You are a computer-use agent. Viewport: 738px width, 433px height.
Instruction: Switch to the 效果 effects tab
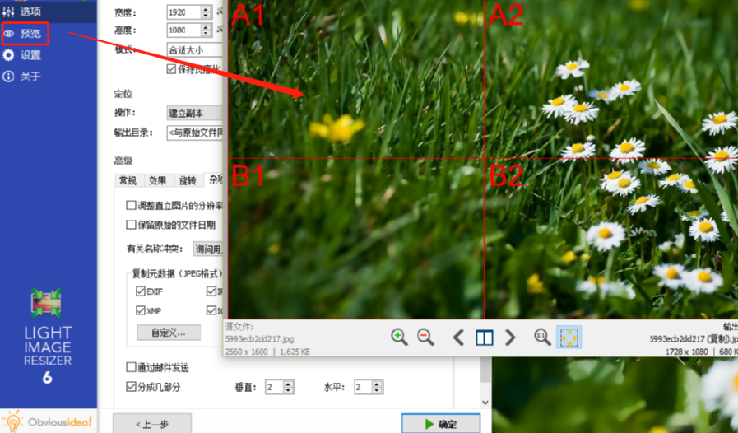tap(157, 180)
